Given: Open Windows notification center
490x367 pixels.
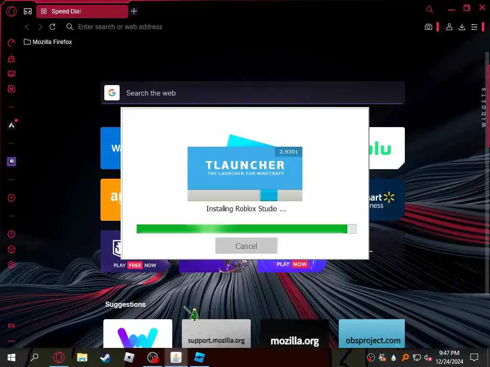Looking at the screenshot, I should coord(474,357).
